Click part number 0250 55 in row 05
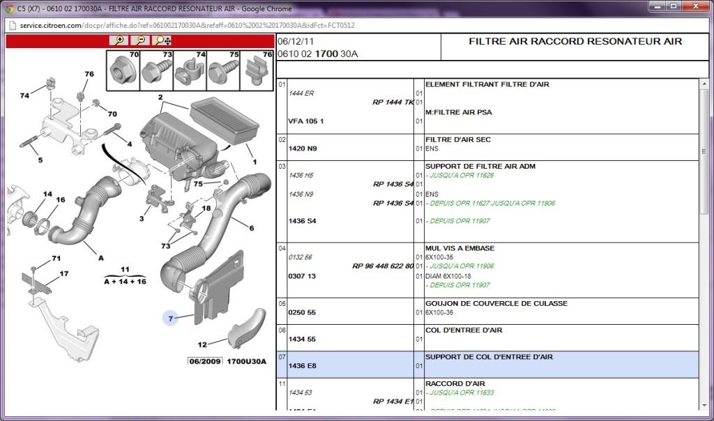 coord(302,312)
